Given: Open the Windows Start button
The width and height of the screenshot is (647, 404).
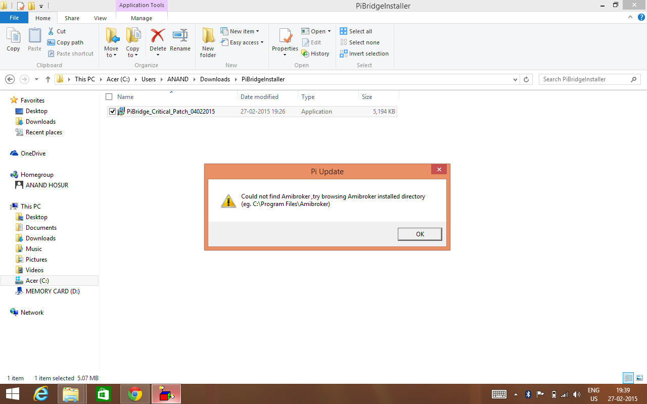Looking at the screenshot, I should click(12, 394).
